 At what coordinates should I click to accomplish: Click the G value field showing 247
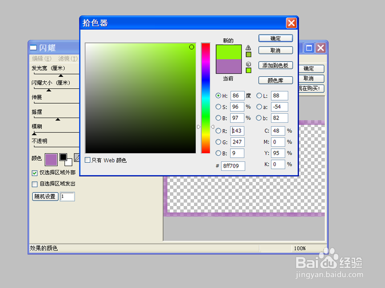pos(237,142)
